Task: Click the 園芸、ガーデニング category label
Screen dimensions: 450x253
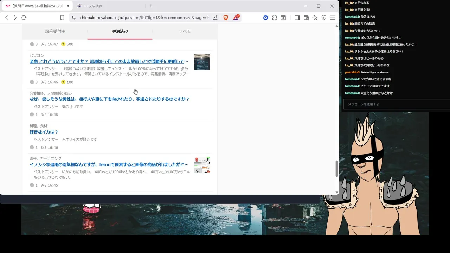Action: tap(45, 158)
